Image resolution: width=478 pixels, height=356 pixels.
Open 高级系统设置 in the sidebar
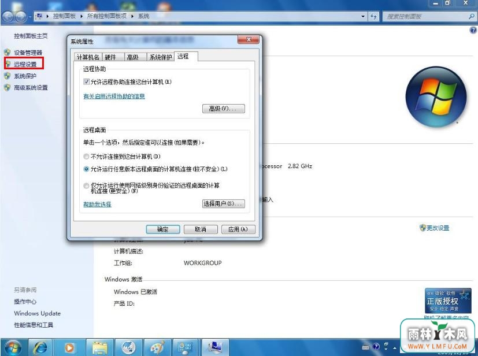click(31, 87)
